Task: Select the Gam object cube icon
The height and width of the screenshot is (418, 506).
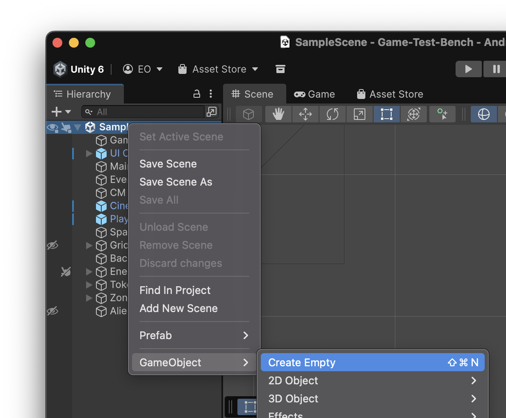Action: click(101, 140)
